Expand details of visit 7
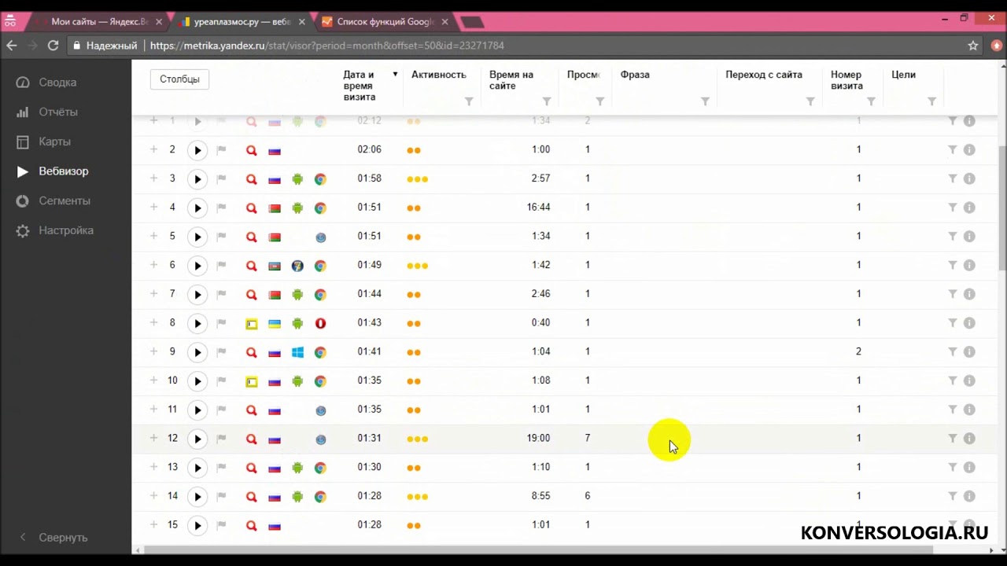Image resolution: width=1007 pixels, height=566 pixels. 154,294
